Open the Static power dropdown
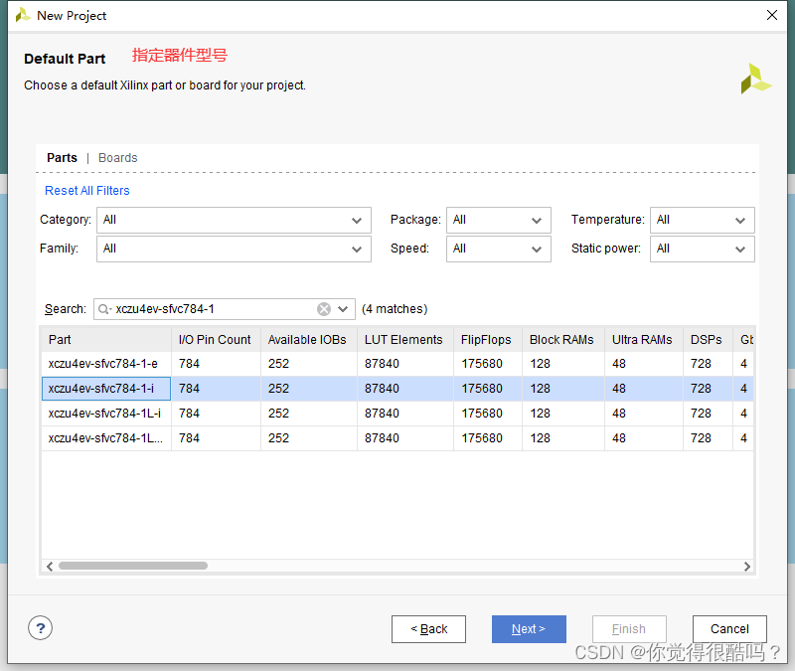795x671 pixels. tap(703, 249)
